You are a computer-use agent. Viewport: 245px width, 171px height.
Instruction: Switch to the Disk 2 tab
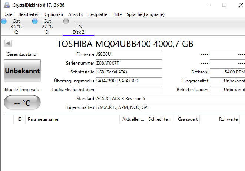(79, 27)
